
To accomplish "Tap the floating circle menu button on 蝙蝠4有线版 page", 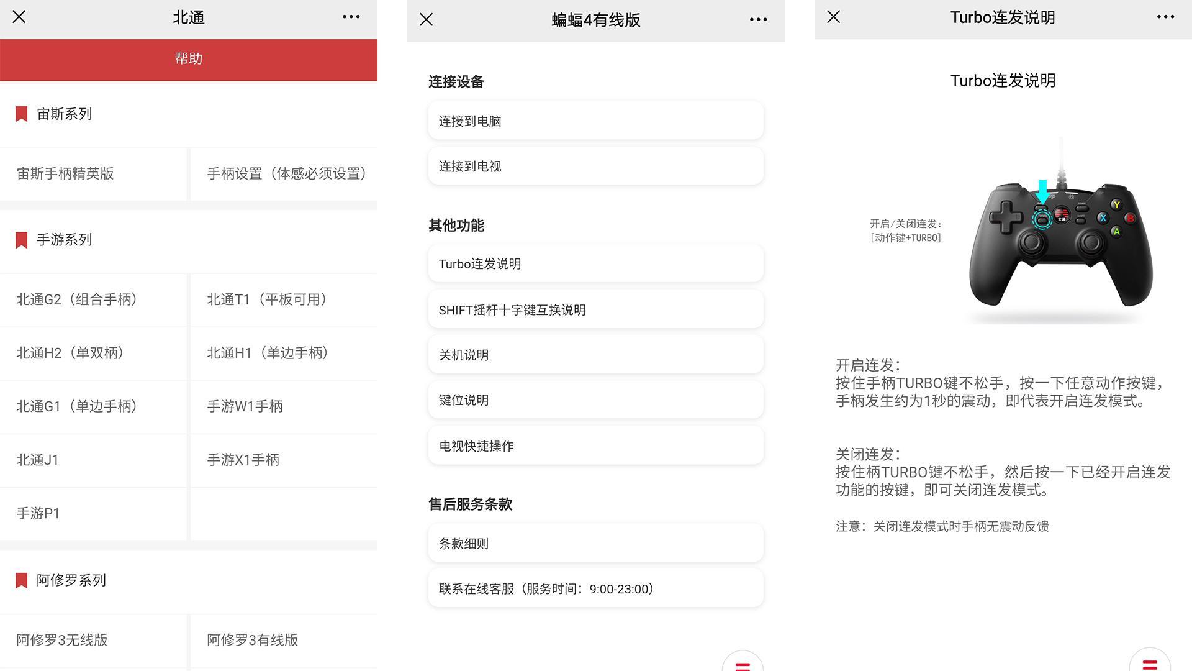I will (x=743, y=666).
